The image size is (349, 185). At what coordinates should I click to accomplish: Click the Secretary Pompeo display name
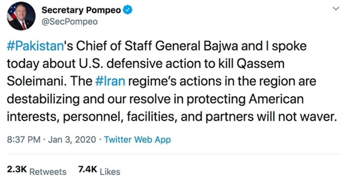click(x=81, y=10)
